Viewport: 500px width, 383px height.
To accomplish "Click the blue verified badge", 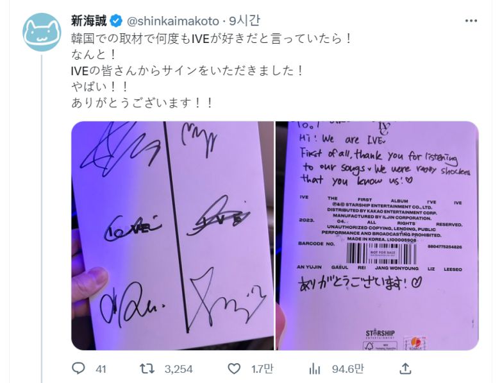I will click(116, 21).
